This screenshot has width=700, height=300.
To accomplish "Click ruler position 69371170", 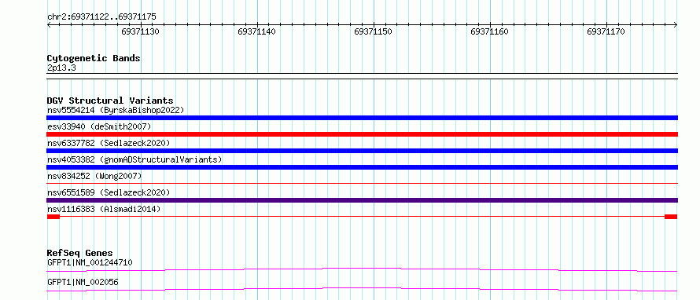I will [606, 31].
